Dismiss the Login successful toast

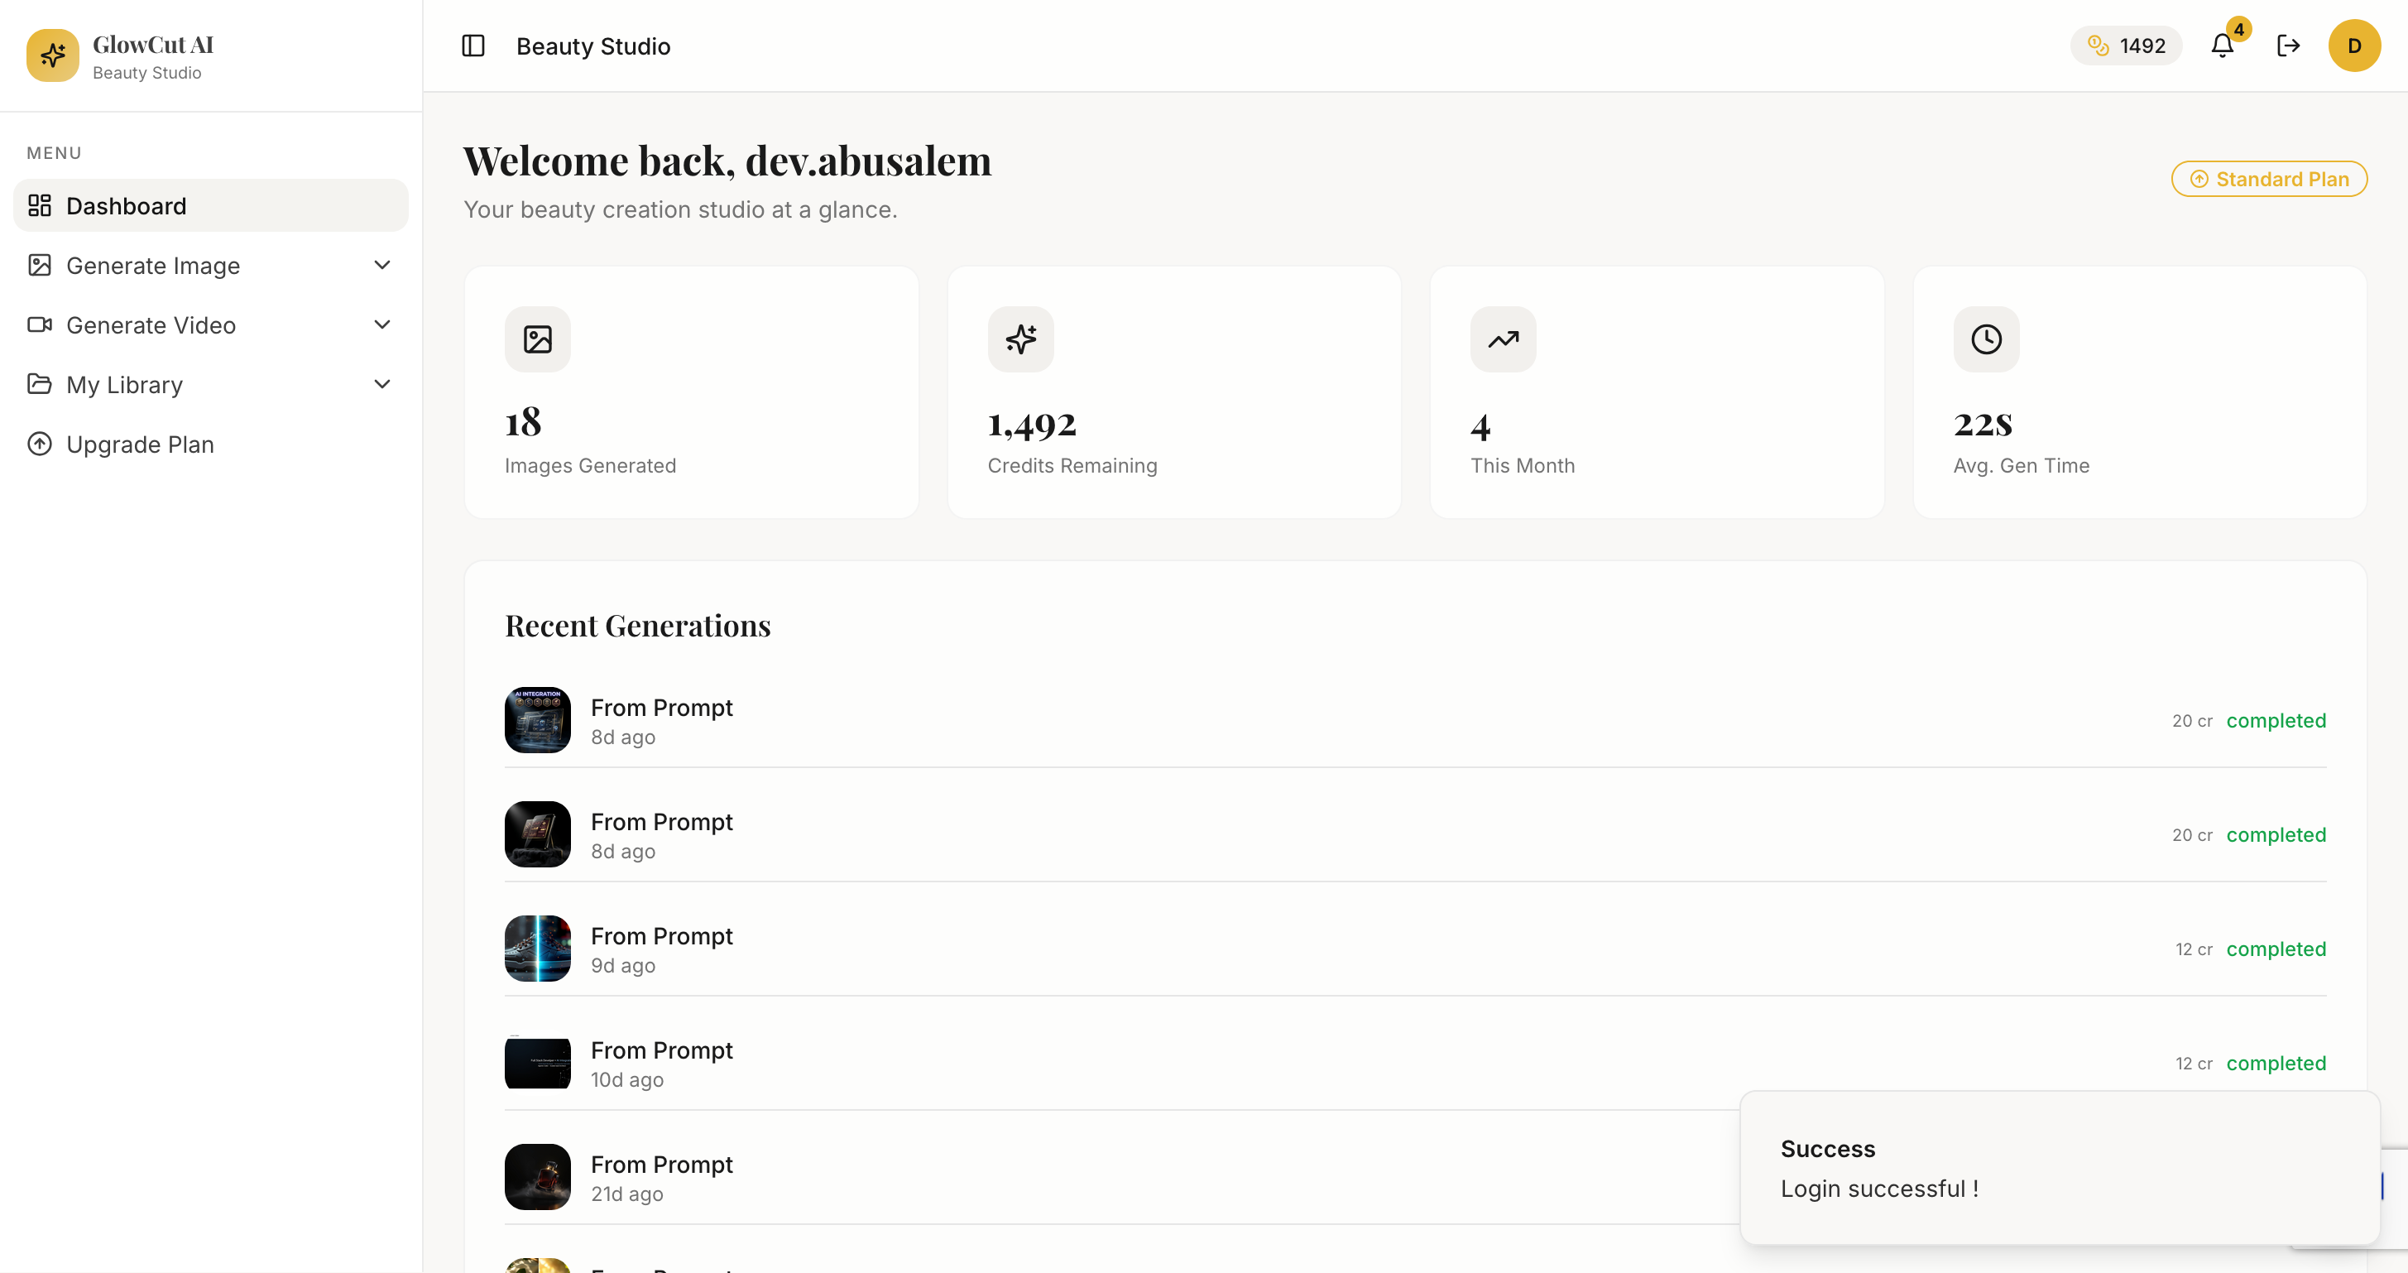point(2060,1167)
